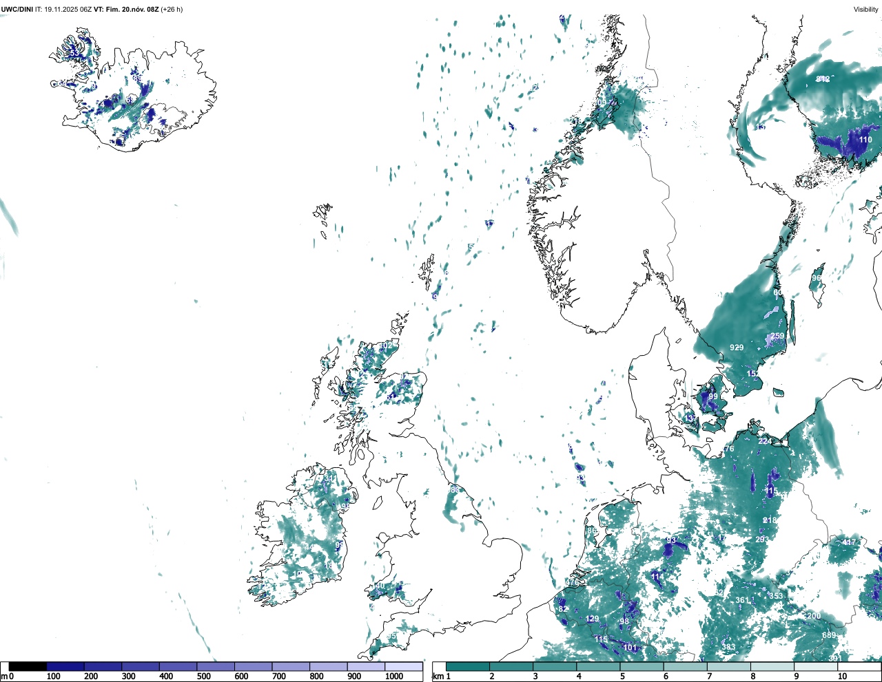Click the '812' value in the northeast
Screen dimensions: 882x682
coord(823,79)
